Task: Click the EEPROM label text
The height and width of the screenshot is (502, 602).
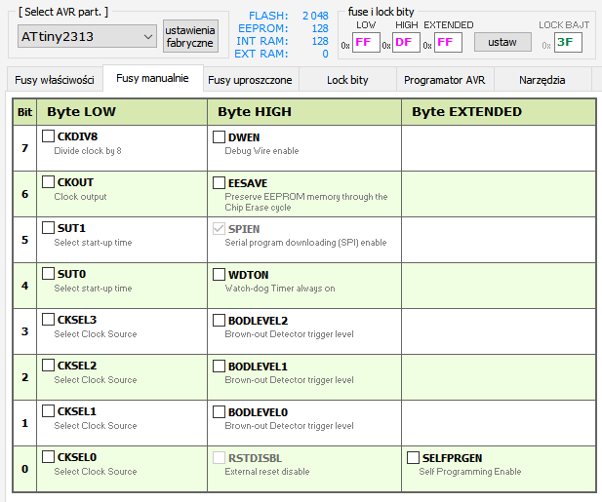Action: pyautogui.click(x=263, y=28)
